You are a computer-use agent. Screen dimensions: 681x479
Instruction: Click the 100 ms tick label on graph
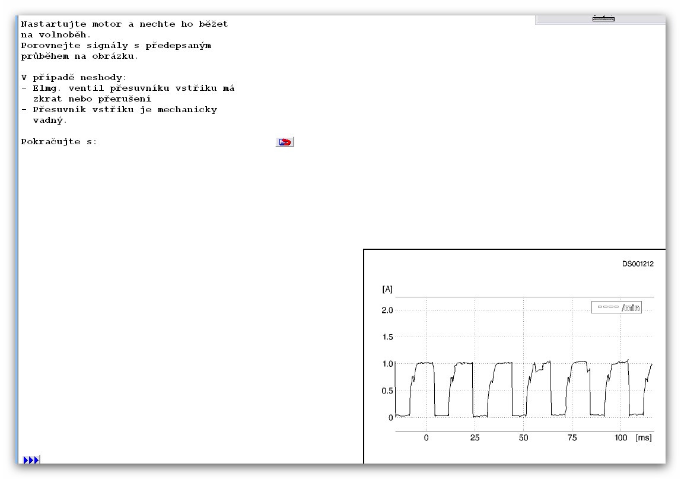point(620,437)
